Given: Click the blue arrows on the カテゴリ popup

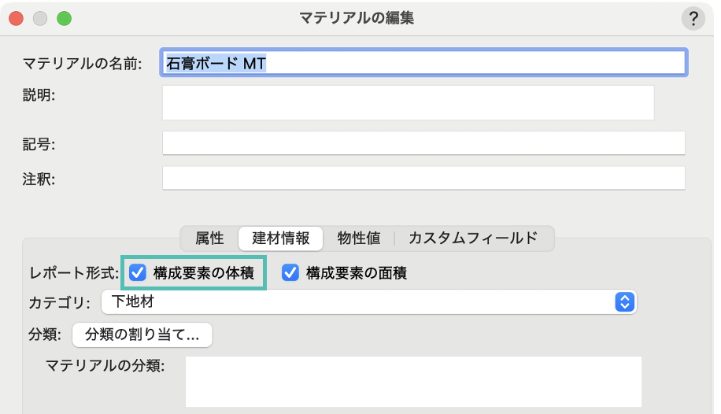Looking at the screenshot, I should click(x=623, y=301).
